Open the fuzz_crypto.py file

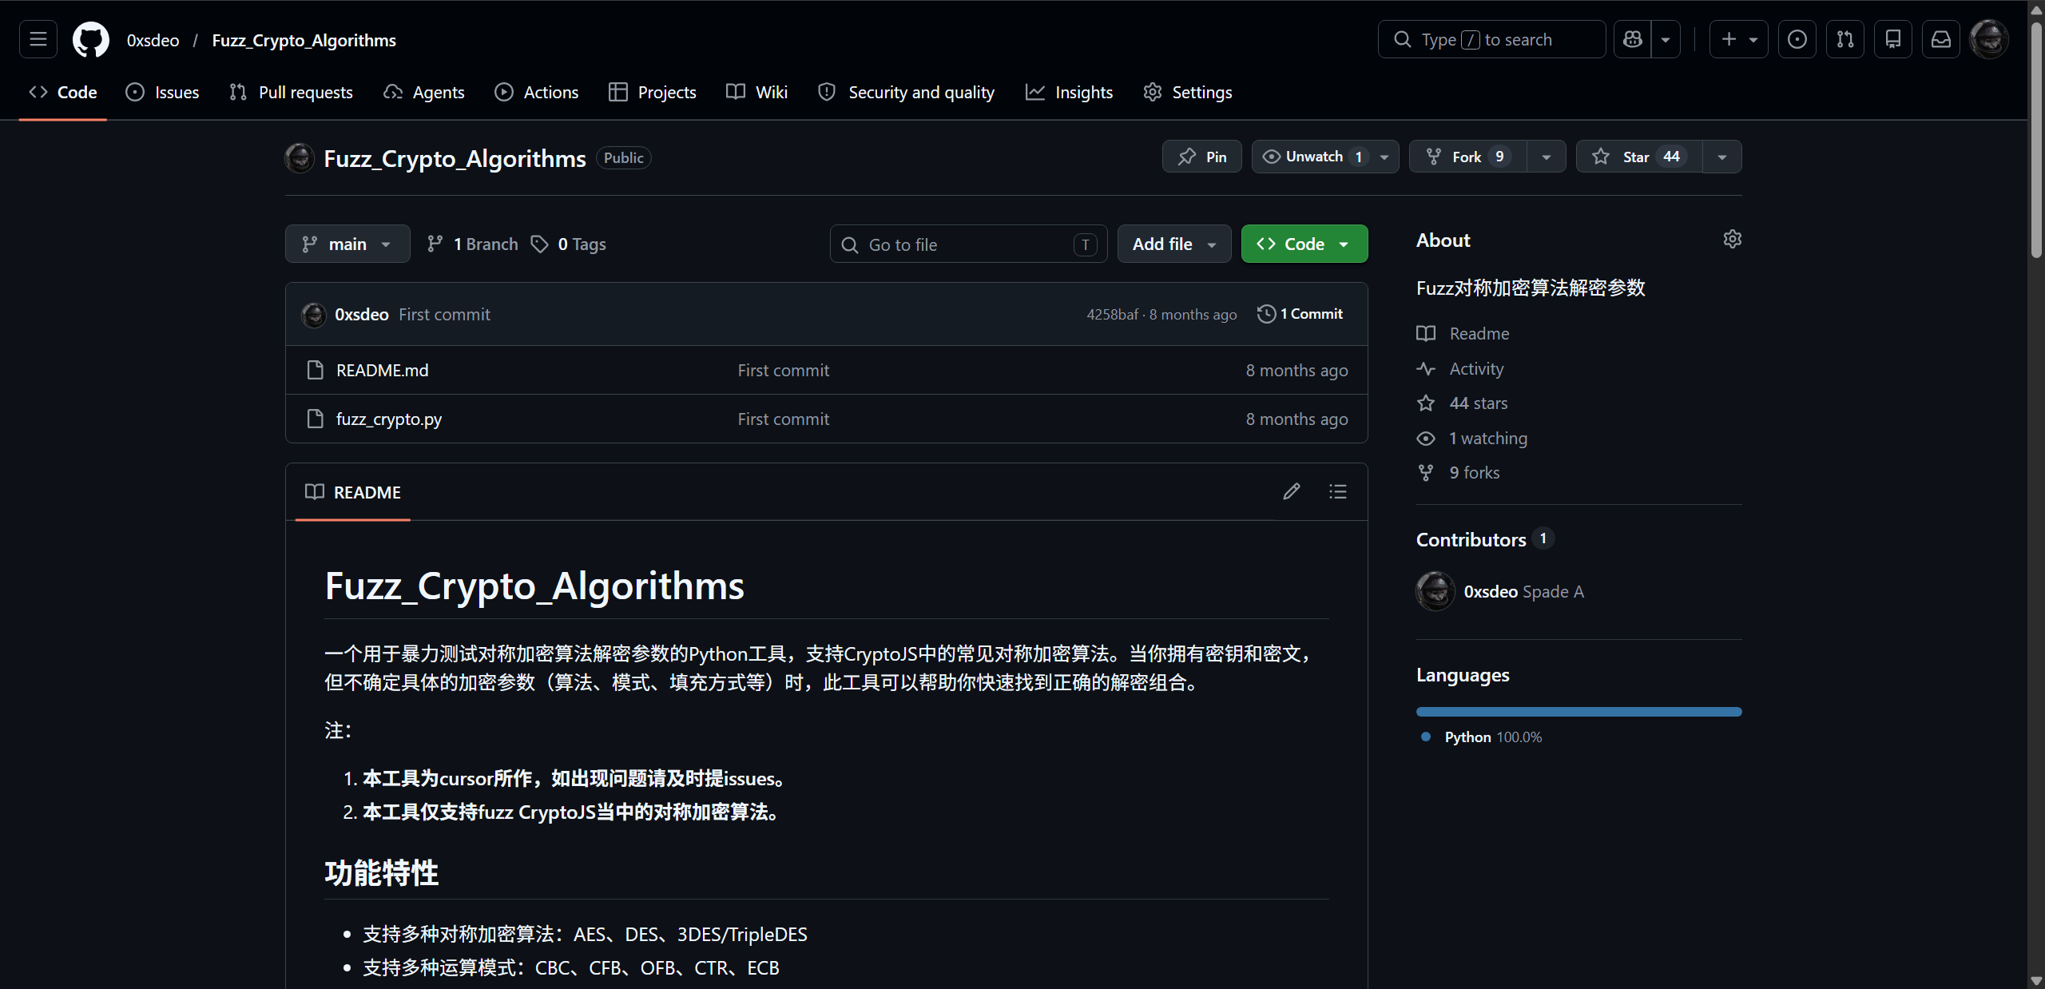[388, 419]
